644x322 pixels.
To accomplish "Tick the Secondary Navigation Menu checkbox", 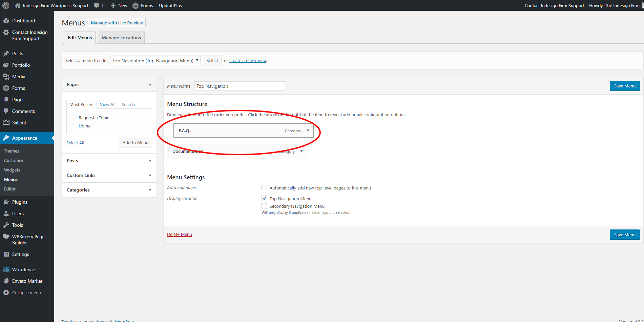I will [264, 206].
